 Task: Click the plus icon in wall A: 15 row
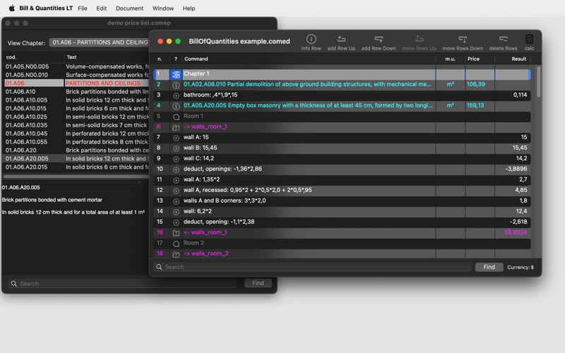tap(176, 138)
